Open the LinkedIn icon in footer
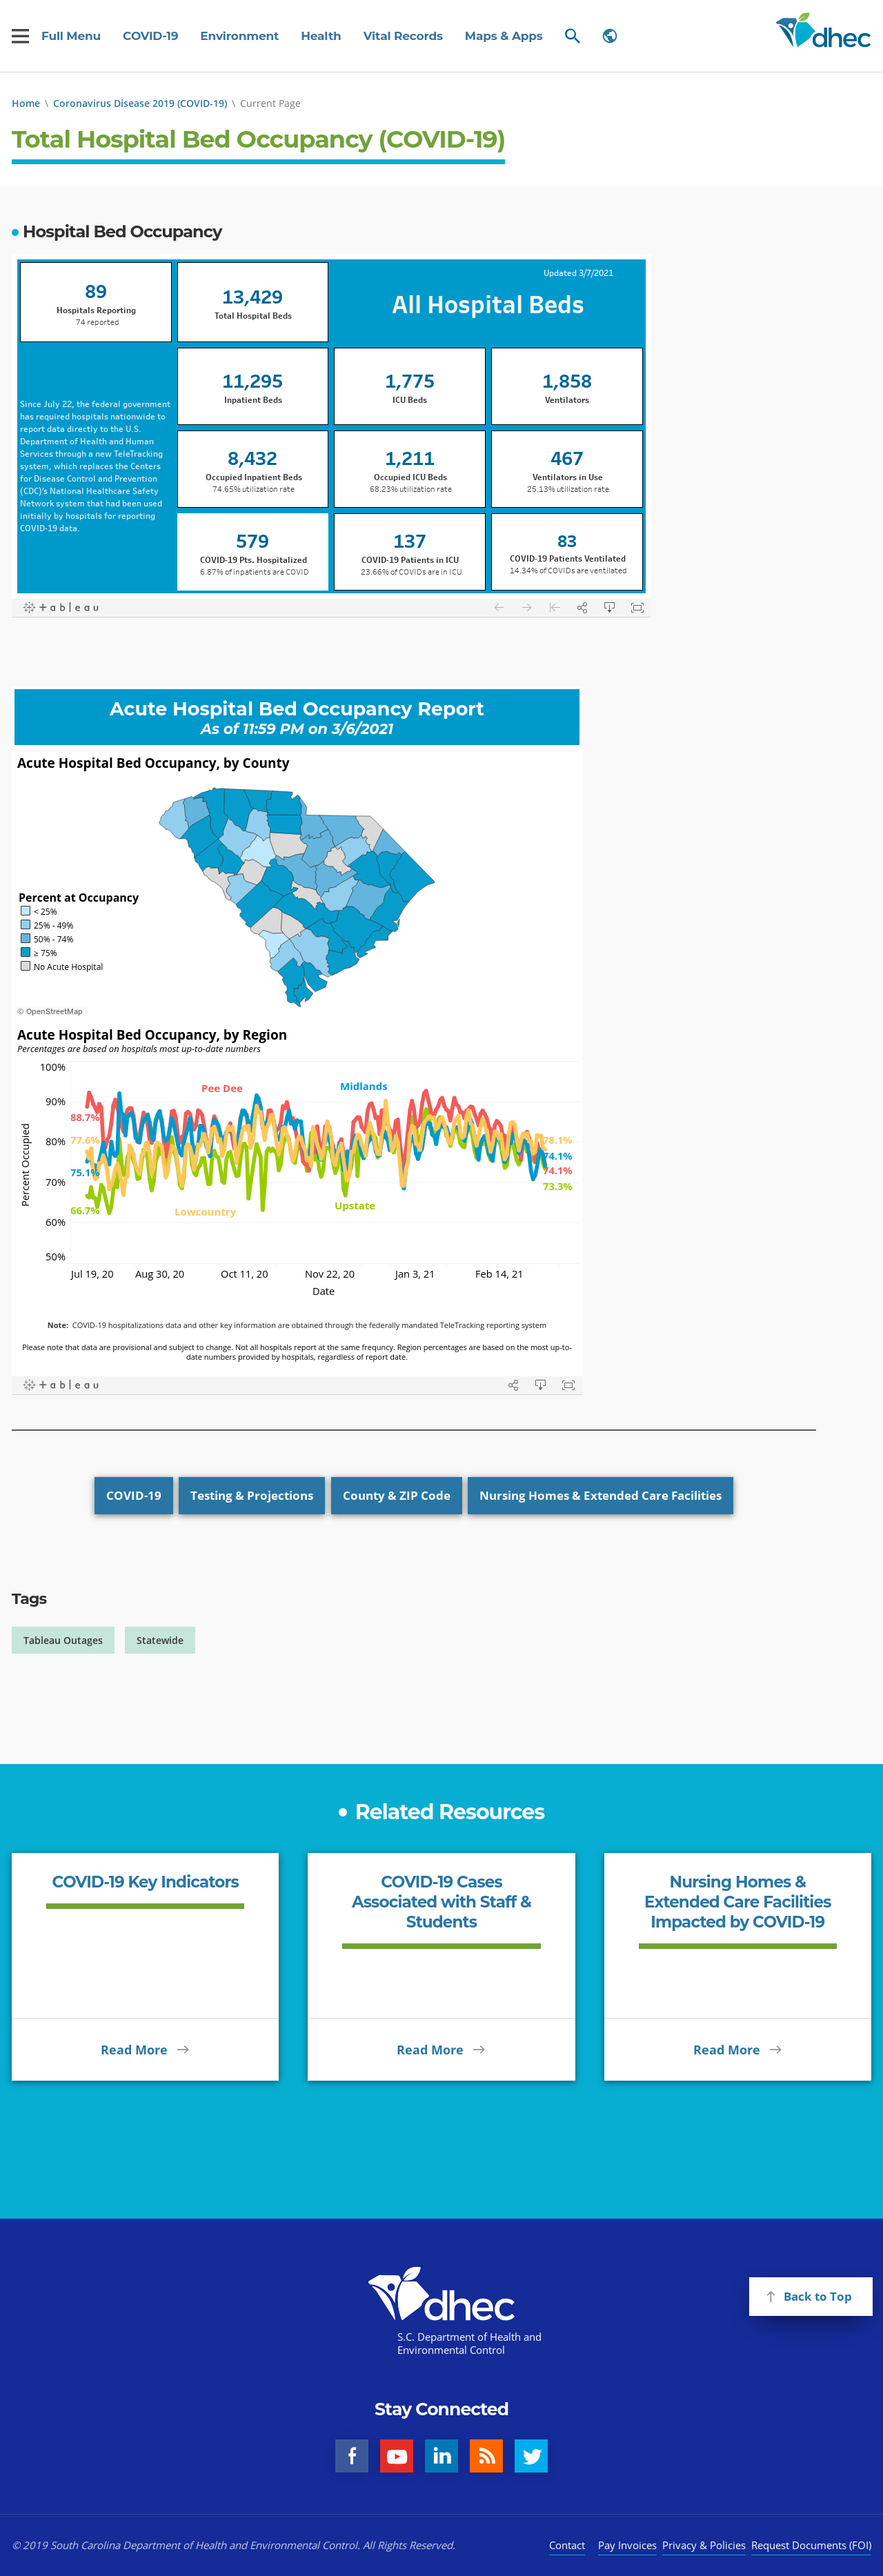This screenshot has height=2576, width=883. [x=441, y=2455]
